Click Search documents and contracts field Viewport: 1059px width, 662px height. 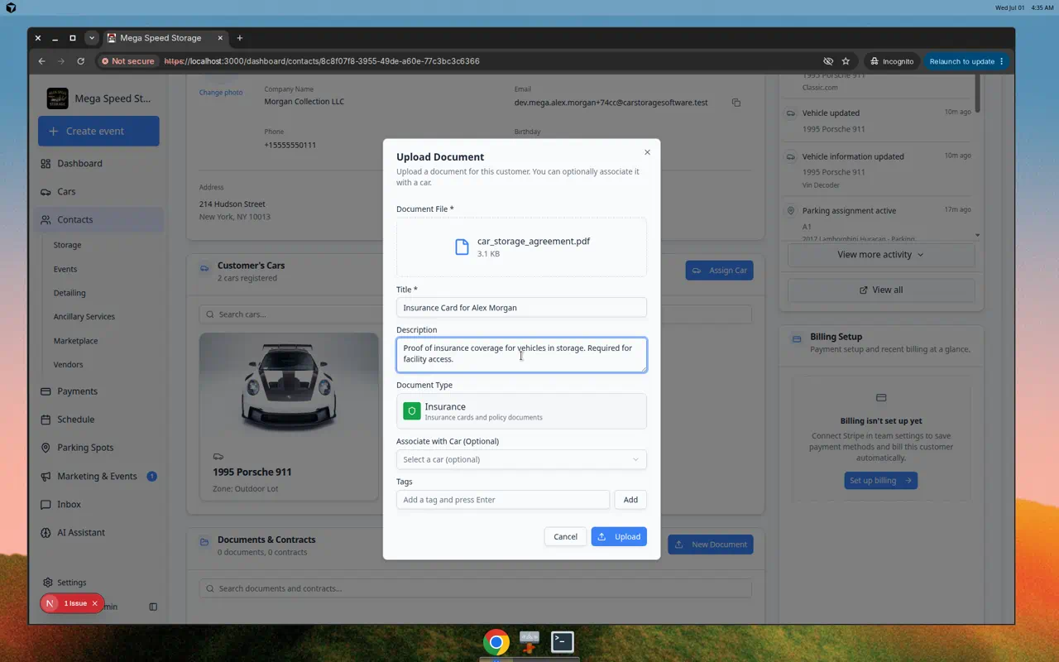(475, 588)
